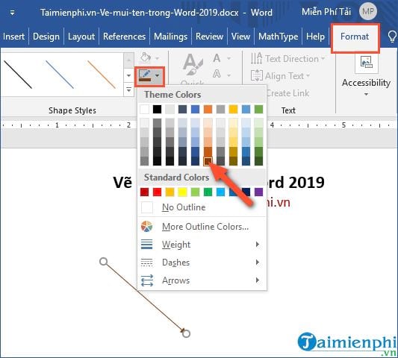This screenshot has width=398, height=358.
Task: Apply the blue line shape style
Action: point(60,75)
